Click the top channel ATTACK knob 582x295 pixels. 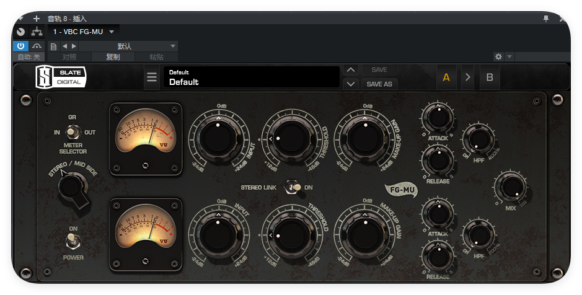tap(438, 118)
